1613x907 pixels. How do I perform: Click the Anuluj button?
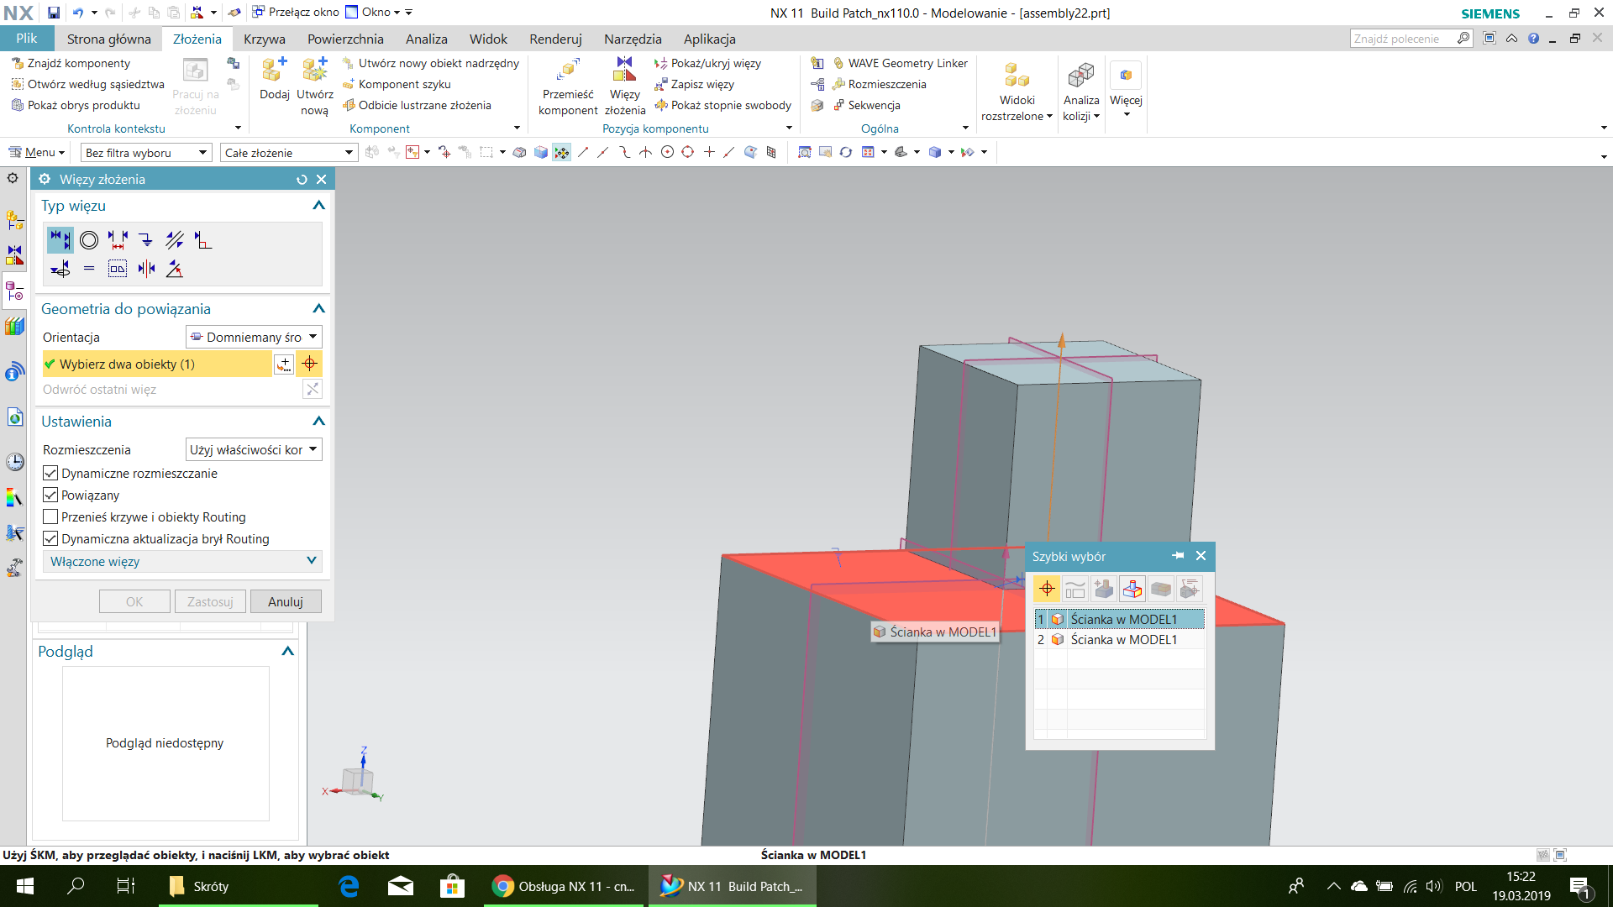pyautogui.click(x=286, y=602)
